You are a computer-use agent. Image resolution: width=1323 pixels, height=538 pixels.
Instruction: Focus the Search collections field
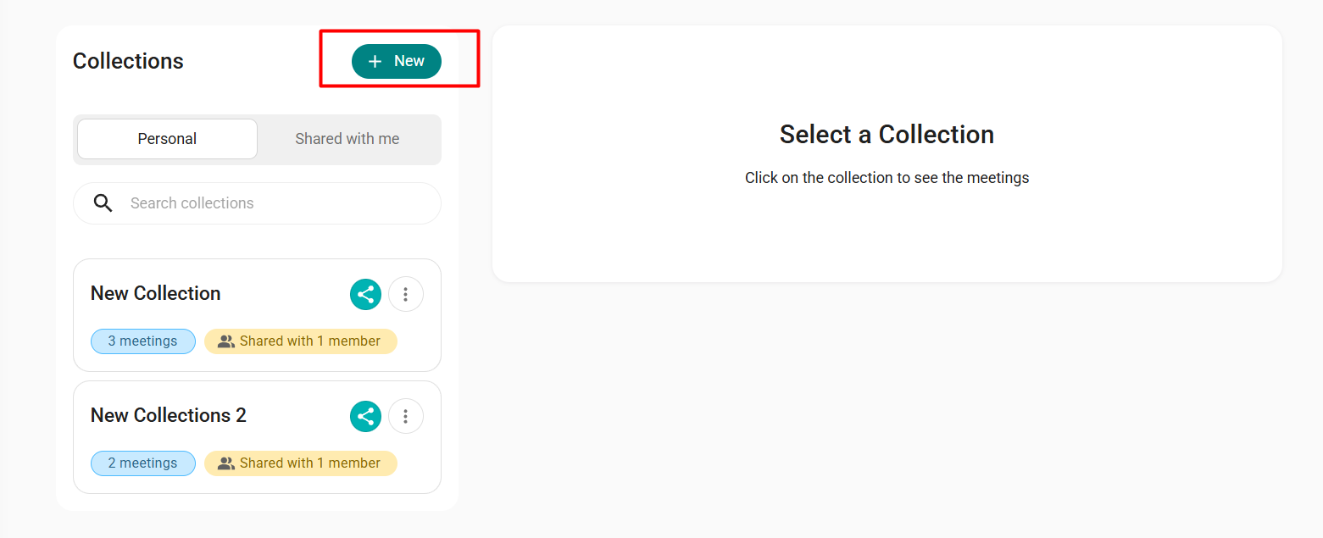point(257,203)
